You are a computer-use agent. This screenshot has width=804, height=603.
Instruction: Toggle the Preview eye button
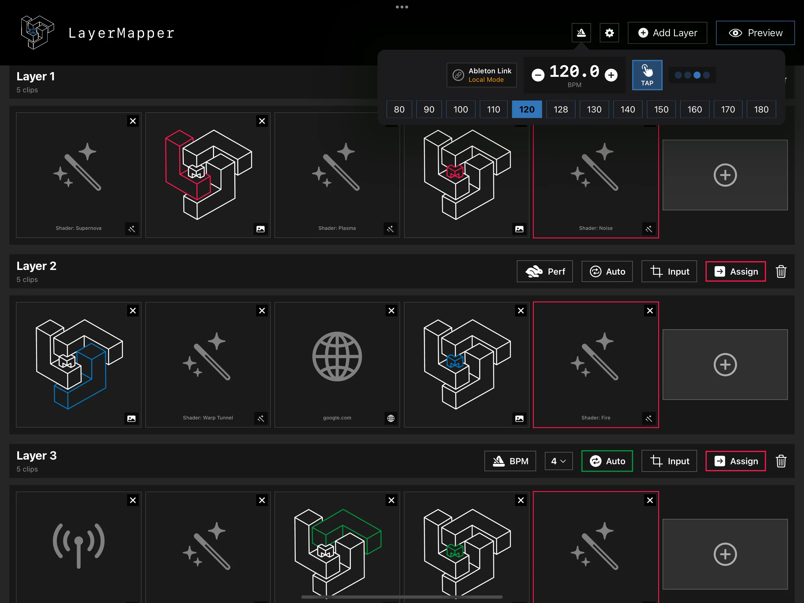[x=755, y=33]
